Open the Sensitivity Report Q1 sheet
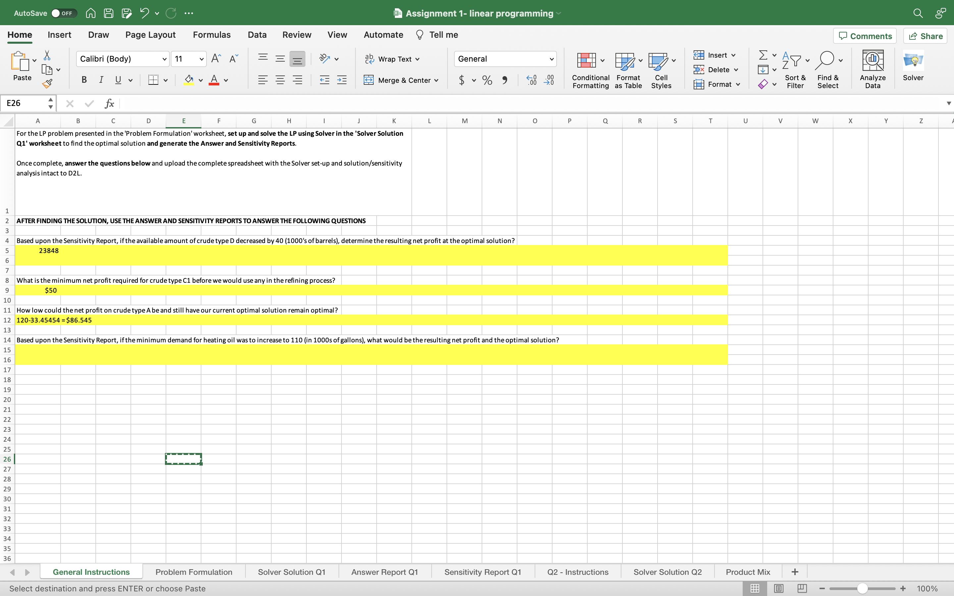954x596 pixels. tap(483, 571)
